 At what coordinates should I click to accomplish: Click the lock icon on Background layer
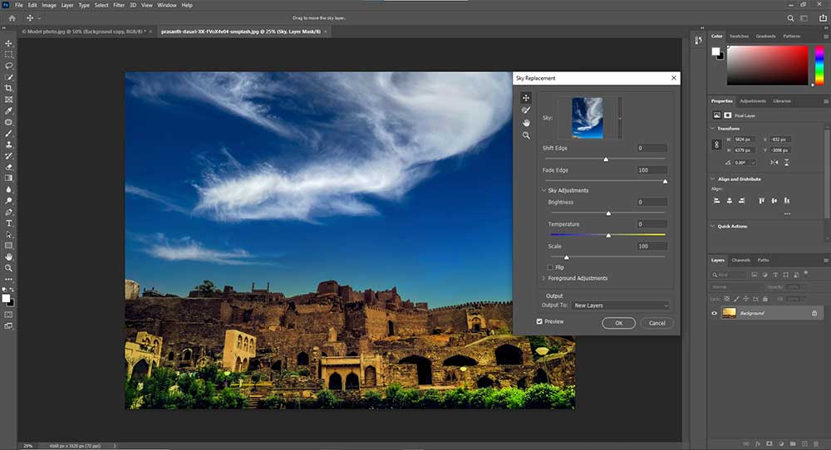tap(814, 313)
